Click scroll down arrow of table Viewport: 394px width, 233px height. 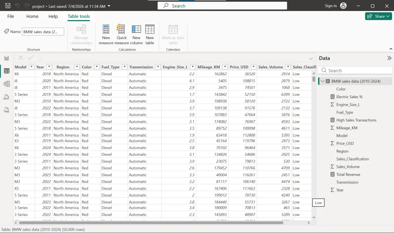tap(314, 218)
